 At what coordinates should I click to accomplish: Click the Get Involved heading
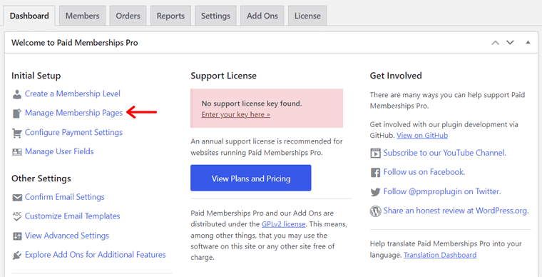click(x=396, y=76)
